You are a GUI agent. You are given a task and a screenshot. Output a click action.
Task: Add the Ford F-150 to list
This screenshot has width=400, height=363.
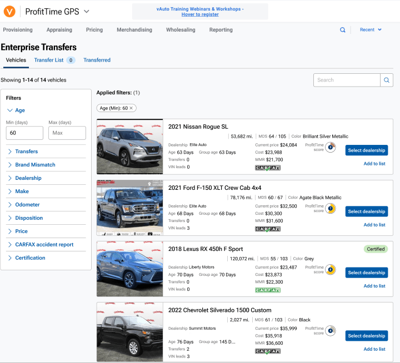[x=374, y=225]
